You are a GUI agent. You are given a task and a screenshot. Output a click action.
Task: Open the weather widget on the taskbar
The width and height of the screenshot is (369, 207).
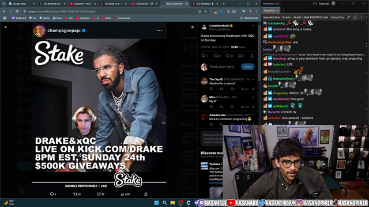[9, 202]
